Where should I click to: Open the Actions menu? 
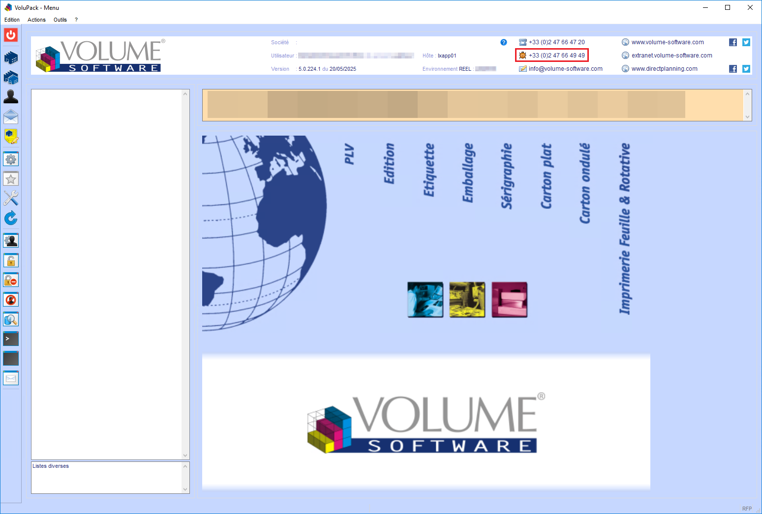point(36,20)
